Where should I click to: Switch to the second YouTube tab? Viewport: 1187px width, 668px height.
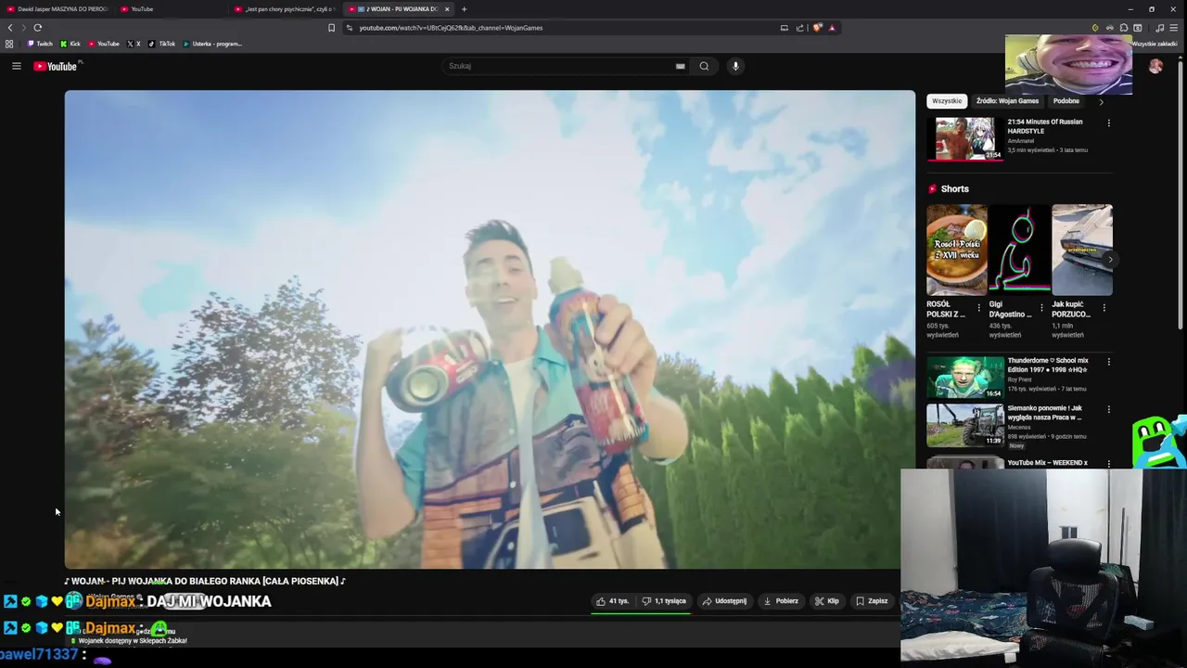coord(172,9)
